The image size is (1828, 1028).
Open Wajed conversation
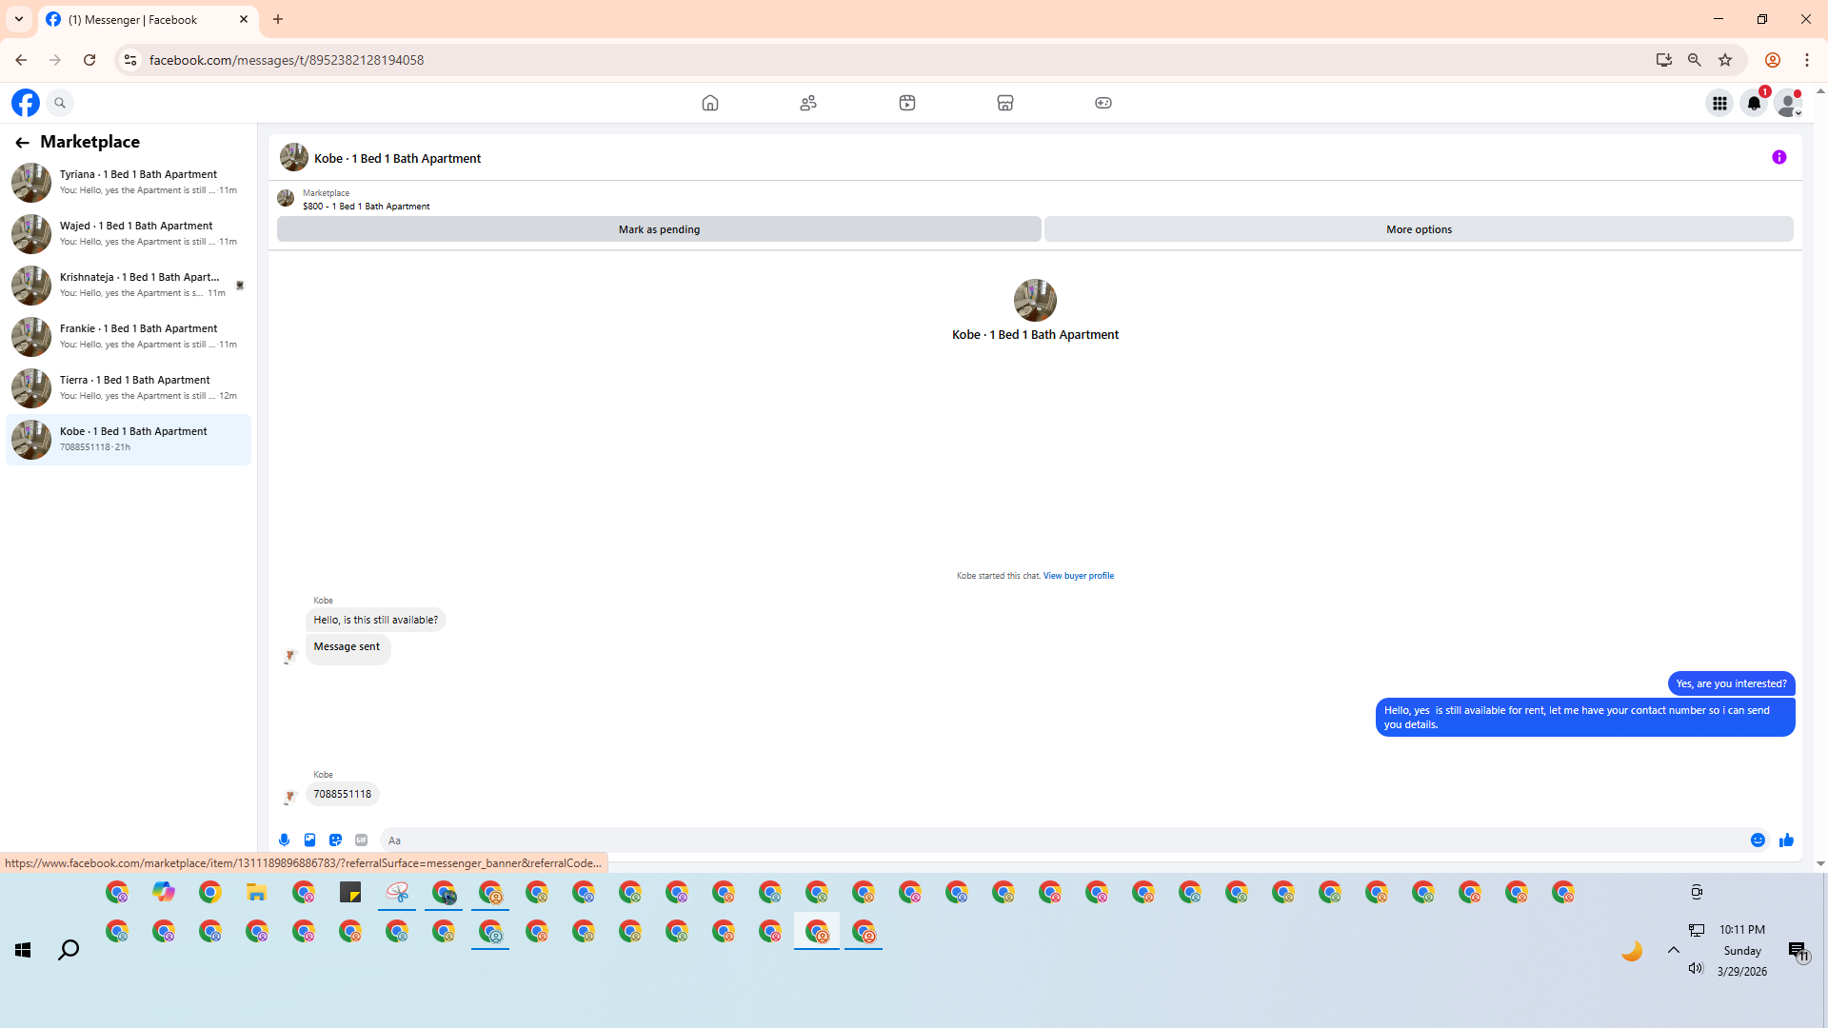(x=129, y=233)
